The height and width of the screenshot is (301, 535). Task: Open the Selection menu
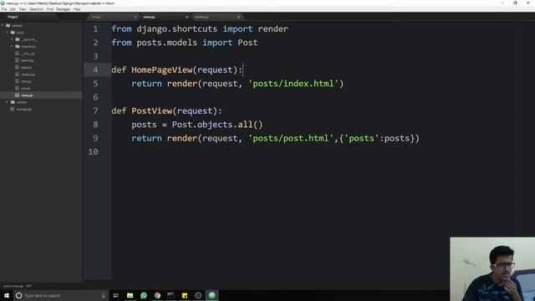(36, 9)
